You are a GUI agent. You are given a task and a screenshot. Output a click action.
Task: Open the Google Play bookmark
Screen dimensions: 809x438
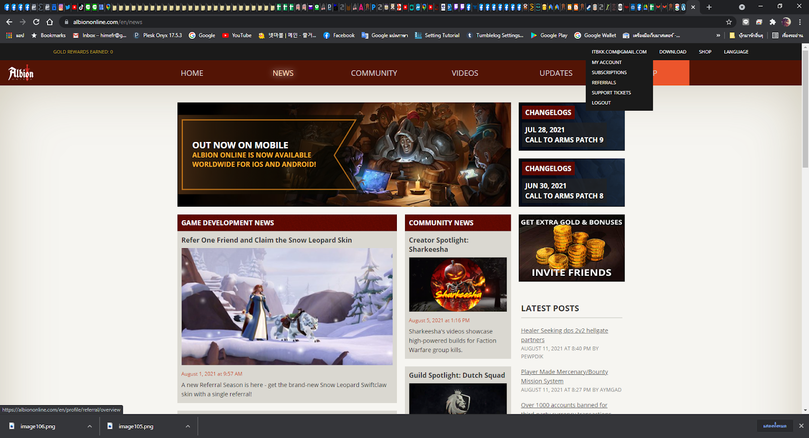pyautogui.click(x=549, y=35)
